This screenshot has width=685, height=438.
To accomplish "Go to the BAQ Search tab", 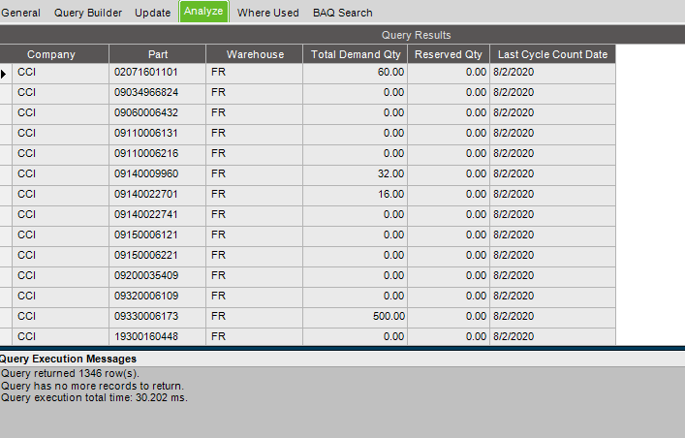I will [x=343, y=13].
